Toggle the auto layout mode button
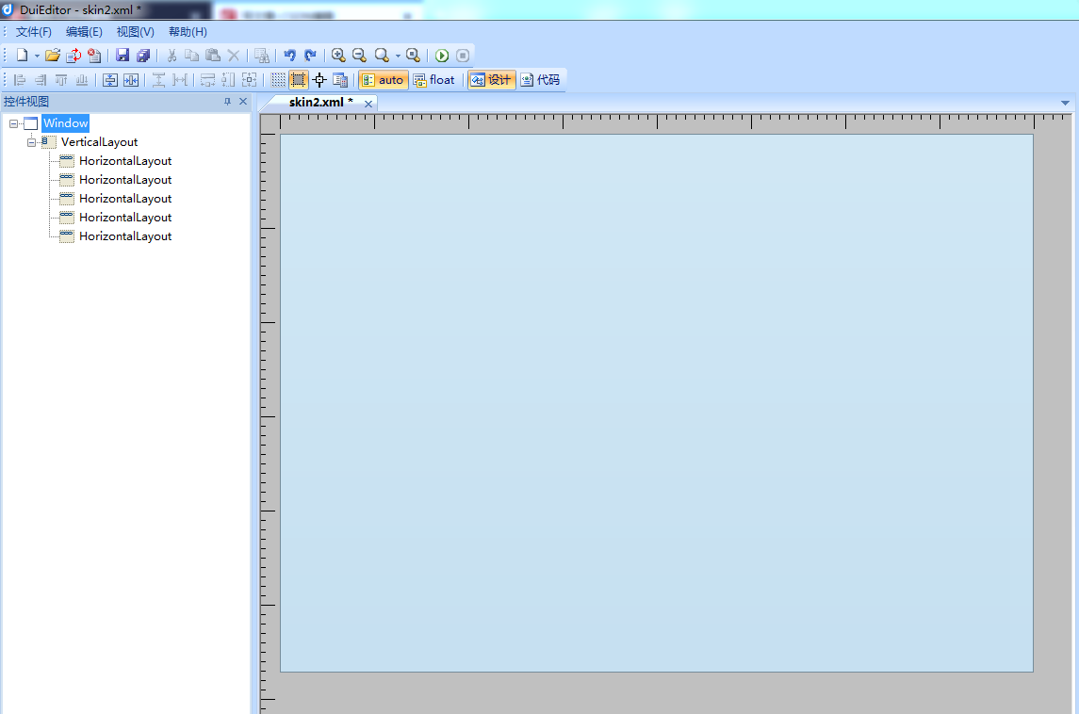Screen dimensions: 1079x714 click(382, 79)
